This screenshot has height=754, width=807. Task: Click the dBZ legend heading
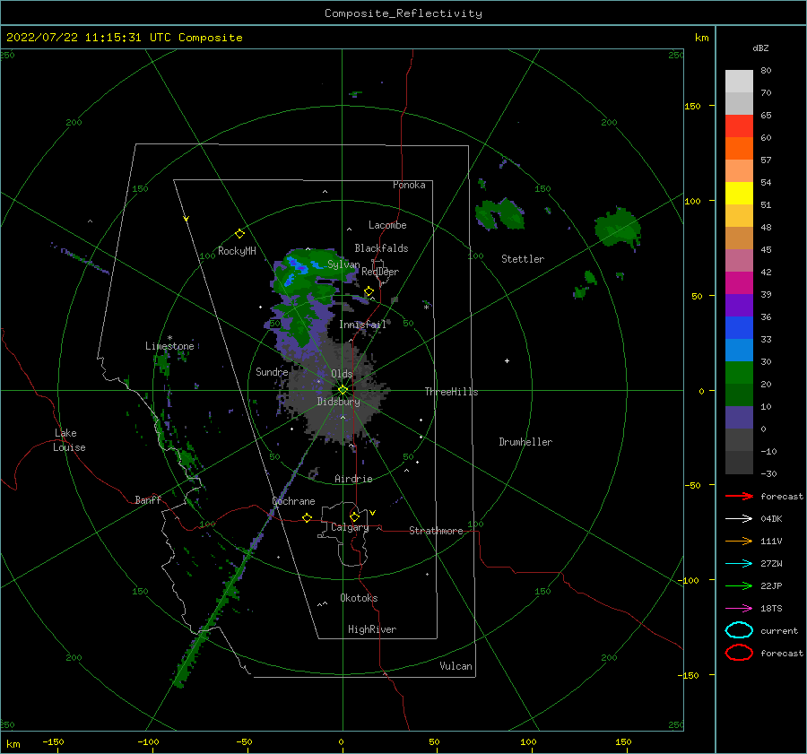tap(760, 48)
